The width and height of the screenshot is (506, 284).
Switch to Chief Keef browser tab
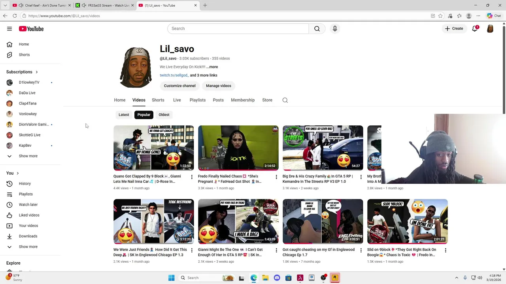[x=42, y=6]
